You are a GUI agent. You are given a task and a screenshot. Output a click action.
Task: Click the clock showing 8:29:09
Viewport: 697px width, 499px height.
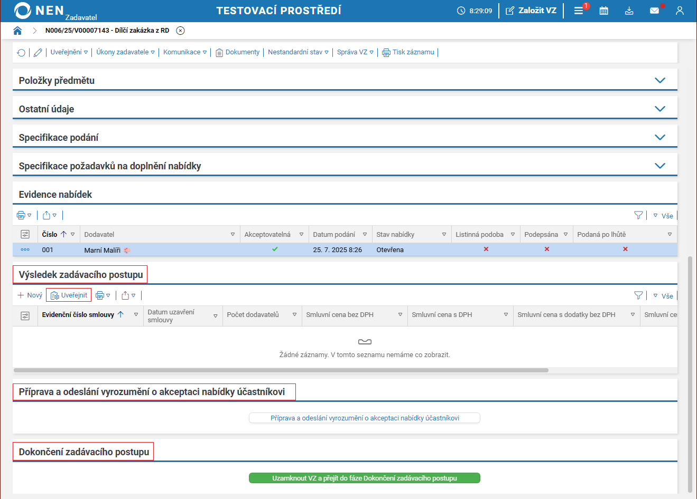point(475,11)
